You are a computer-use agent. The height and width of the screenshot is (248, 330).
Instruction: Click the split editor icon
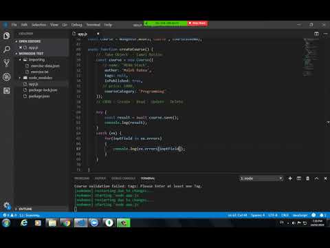coord(316,34)
